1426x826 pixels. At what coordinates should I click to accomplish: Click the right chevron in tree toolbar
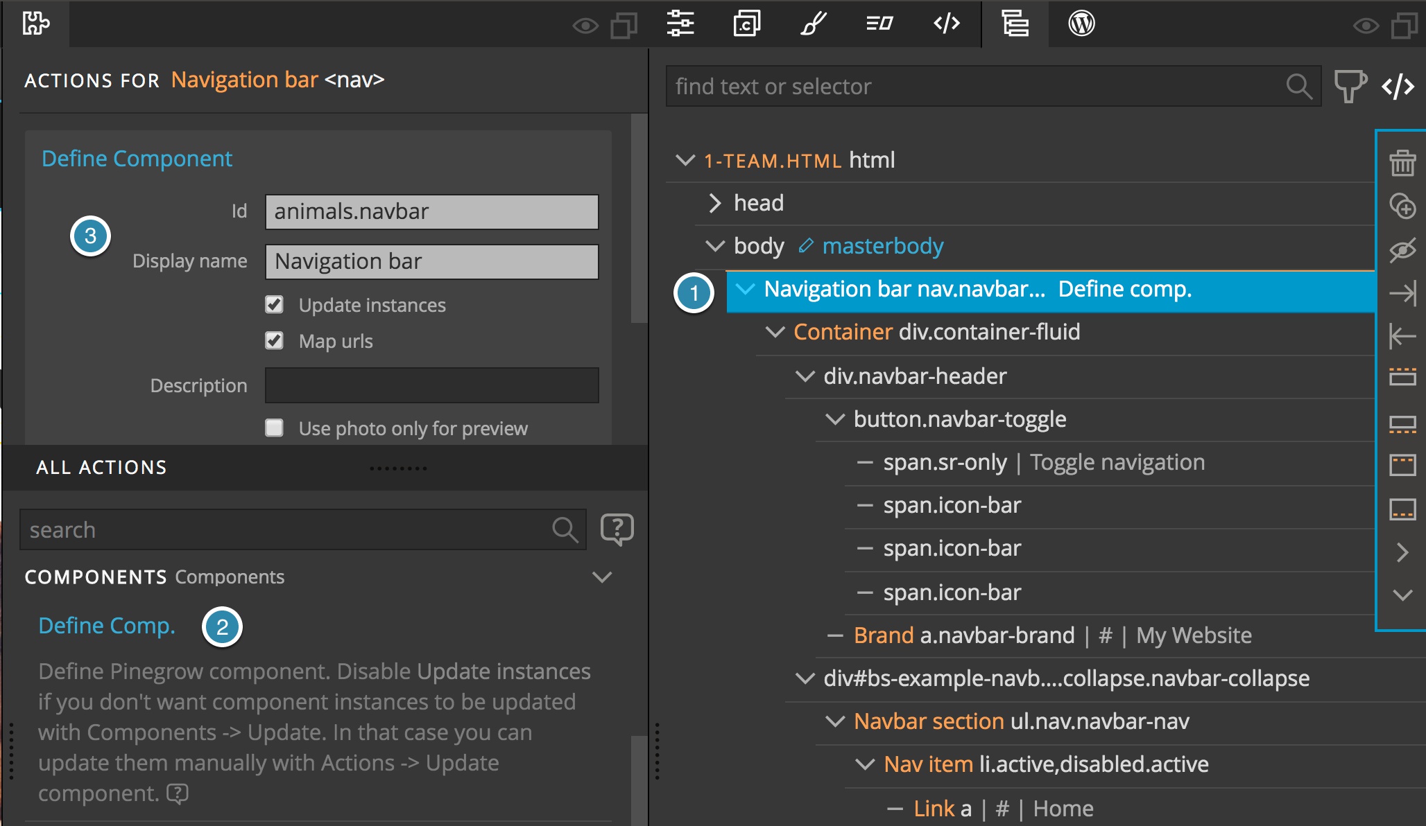coord(1402,552)
